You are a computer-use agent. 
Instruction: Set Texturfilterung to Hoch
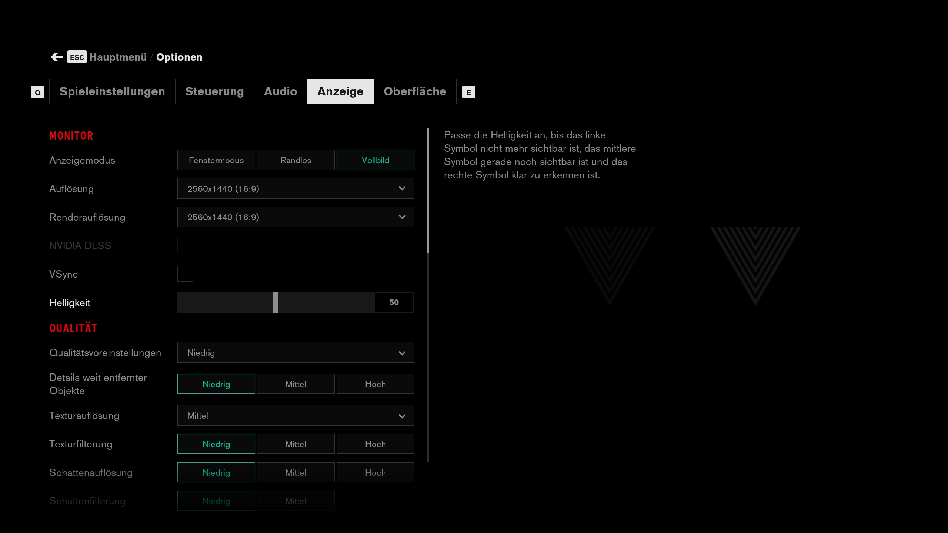coord(375,444)
